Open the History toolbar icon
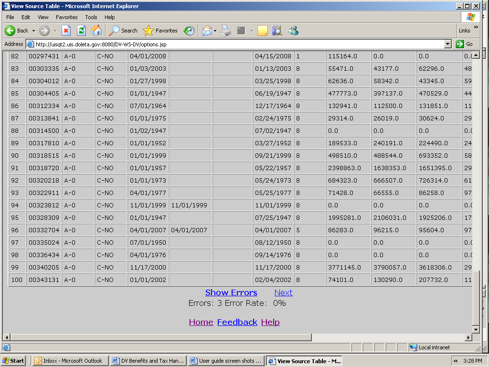Image resolution: width=489 pixels, height=367 pixels. pyautogui.click(x=189, y=31)
